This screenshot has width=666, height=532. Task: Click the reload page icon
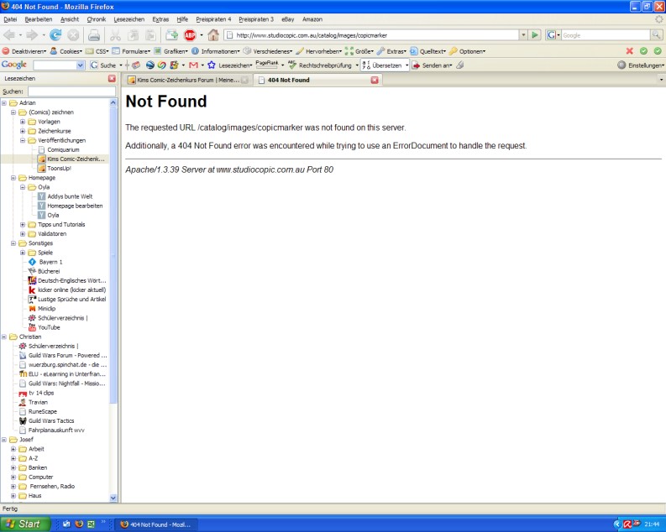coord(55,35)
